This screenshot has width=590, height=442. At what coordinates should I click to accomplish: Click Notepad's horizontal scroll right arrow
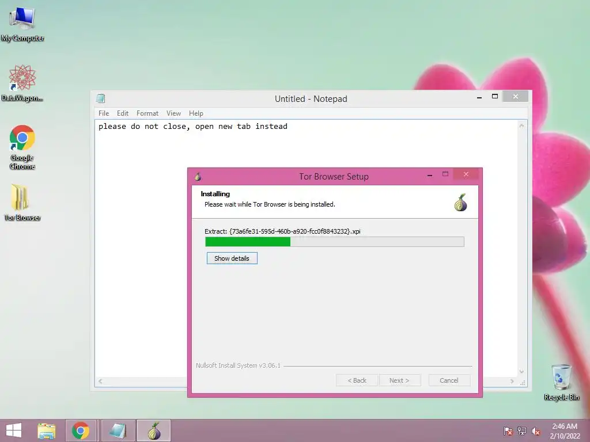coord(512,381)
